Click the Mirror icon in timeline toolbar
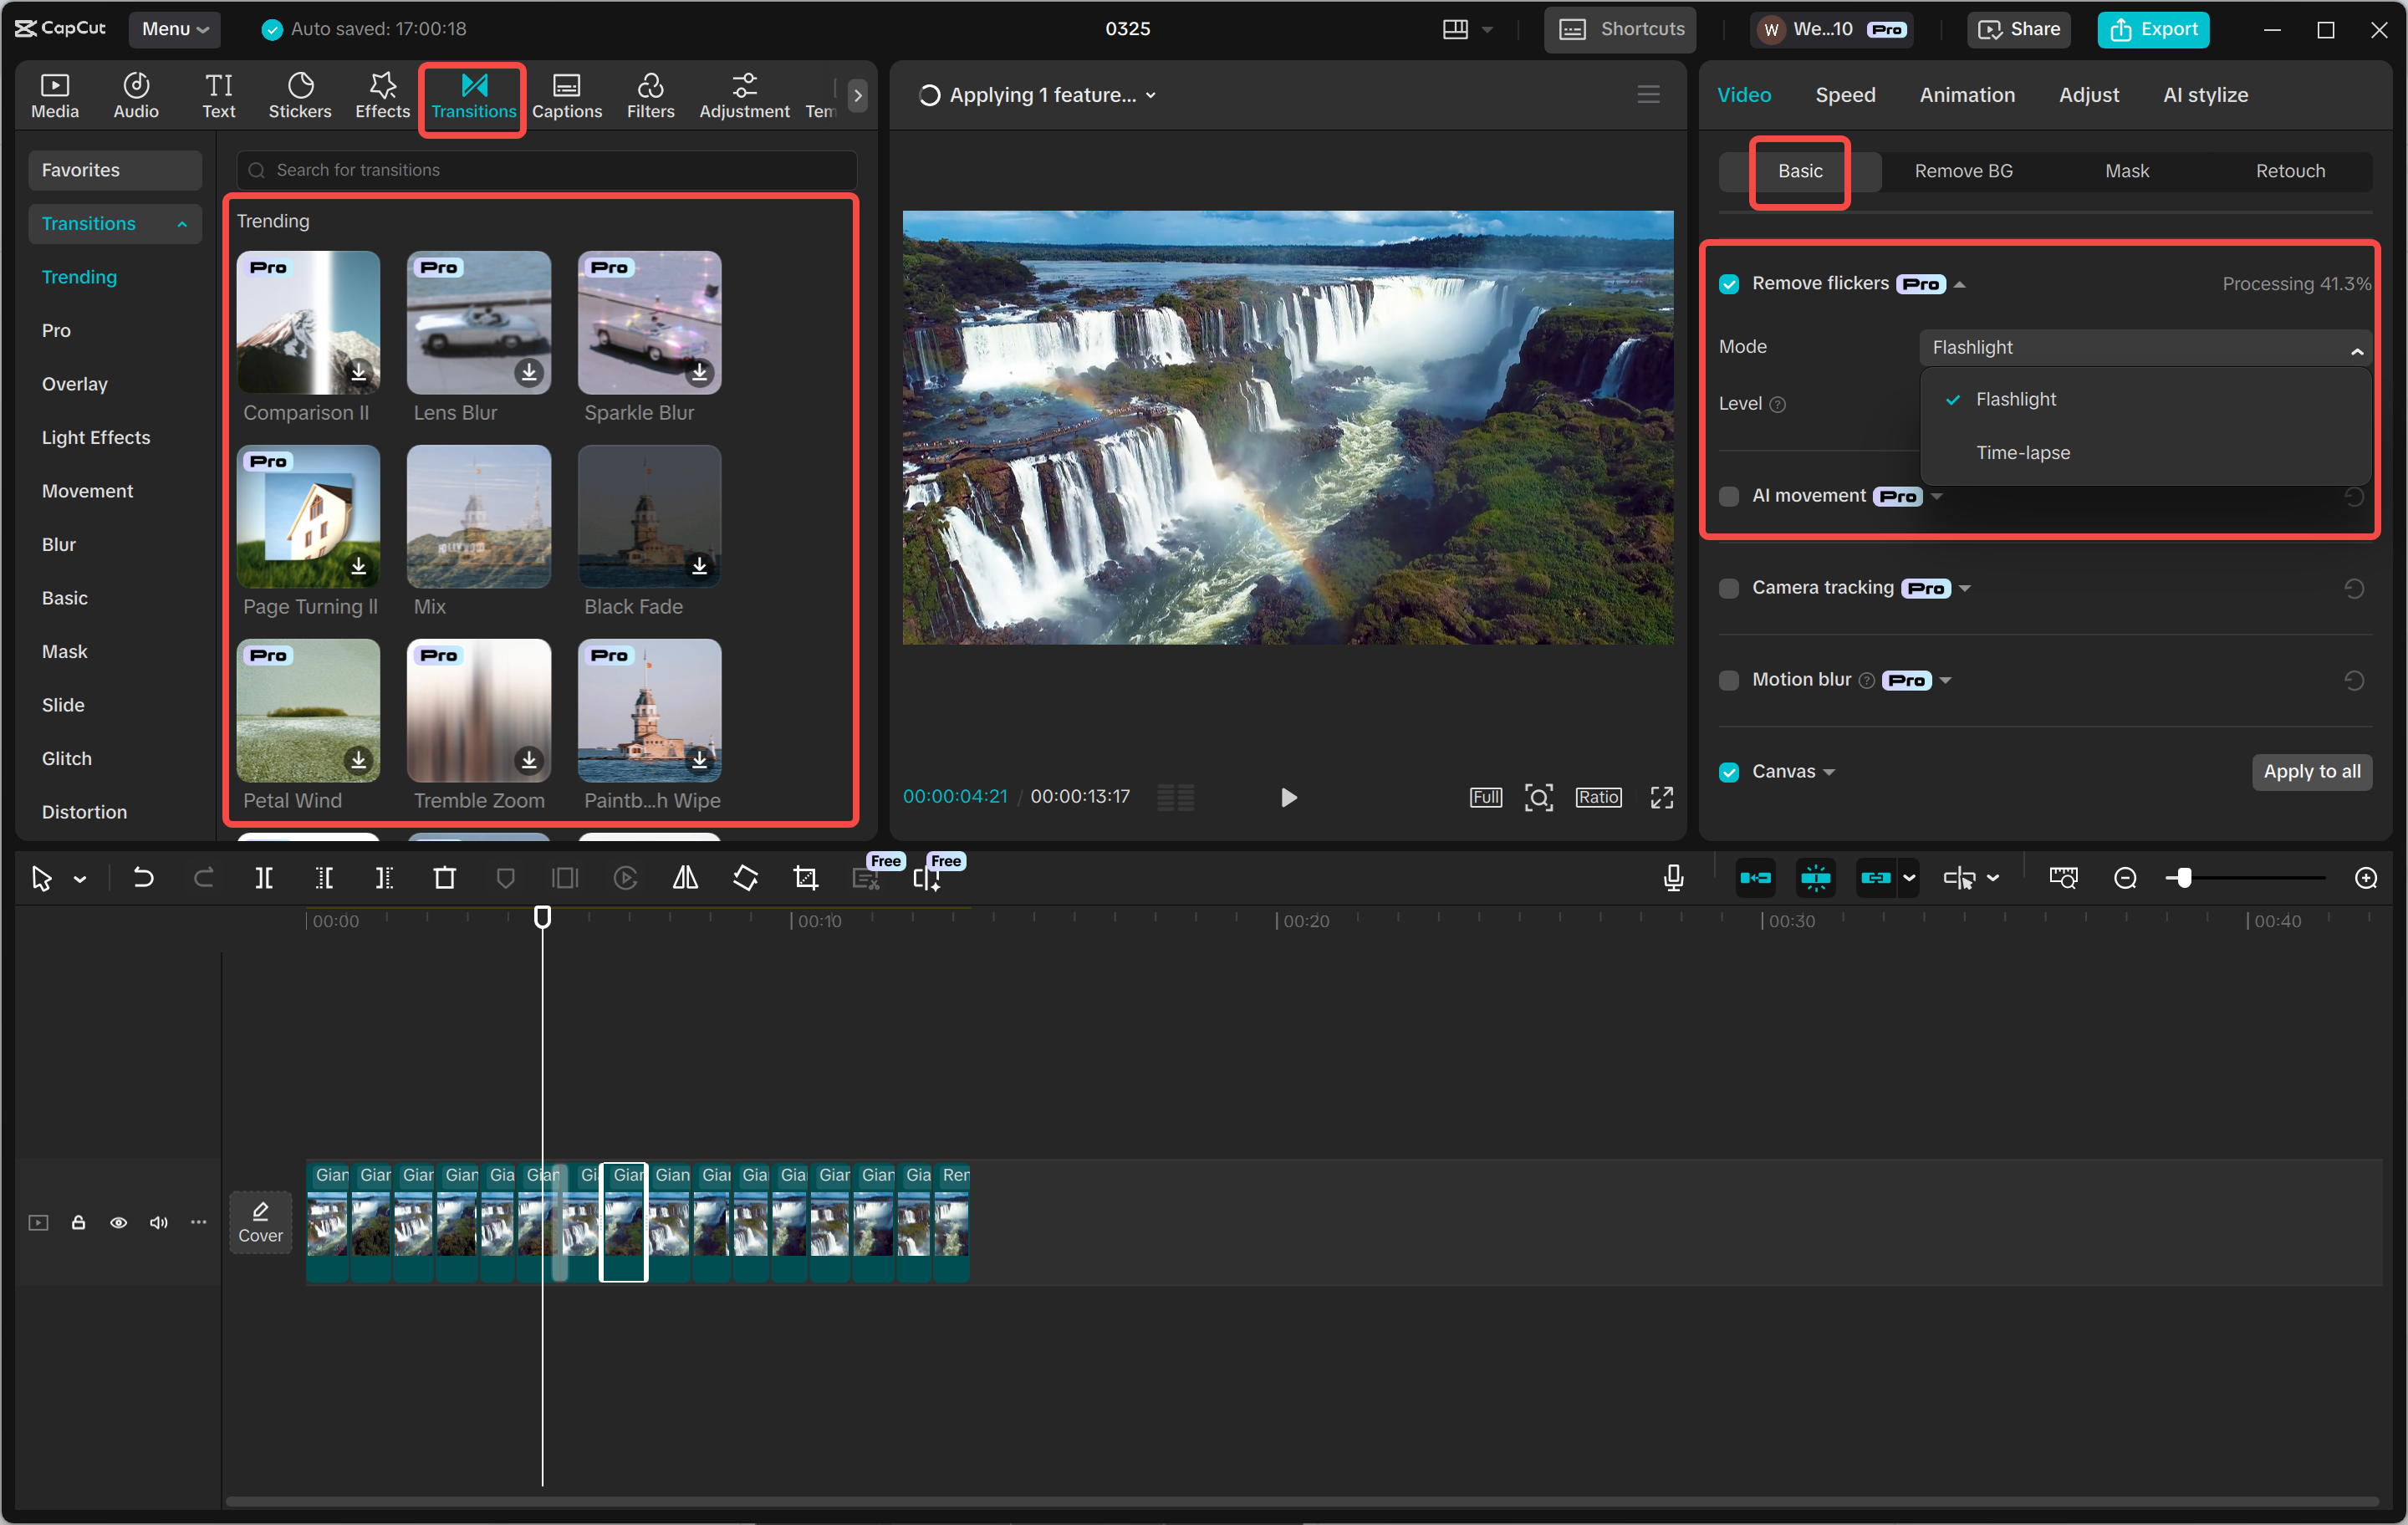Screen dimensions: 2408x1525 point(685,878)
